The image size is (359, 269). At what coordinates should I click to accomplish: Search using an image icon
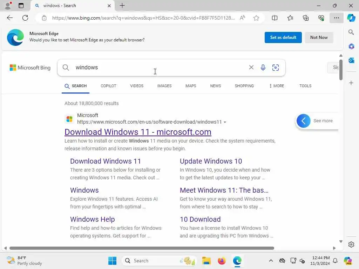(276, 68)
